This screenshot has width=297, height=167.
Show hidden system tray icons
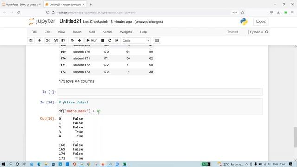[246, 164]
